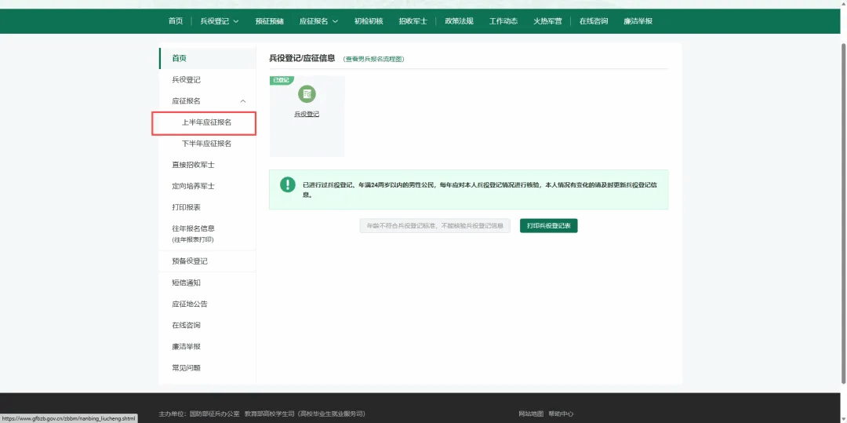
Task: Open 短信通知 in the sidebar
Action: pos(186,283)
